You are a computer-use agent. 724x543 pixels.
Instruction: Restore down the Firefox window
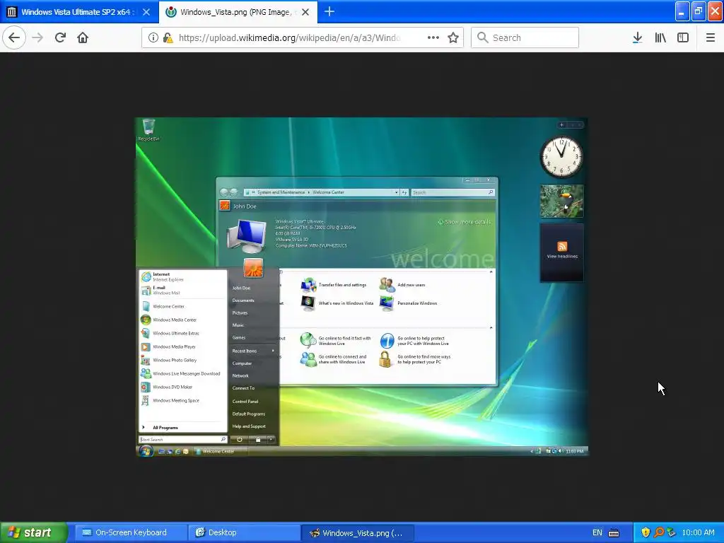point(698,11)
